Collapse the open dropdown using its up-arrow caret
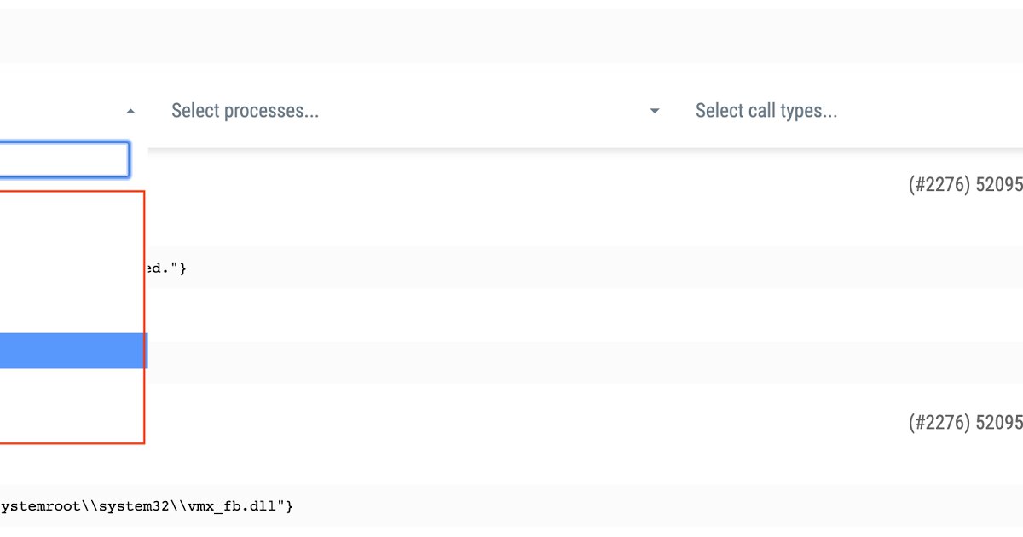This screenshot has height=537, width=1023. [130, 111]
